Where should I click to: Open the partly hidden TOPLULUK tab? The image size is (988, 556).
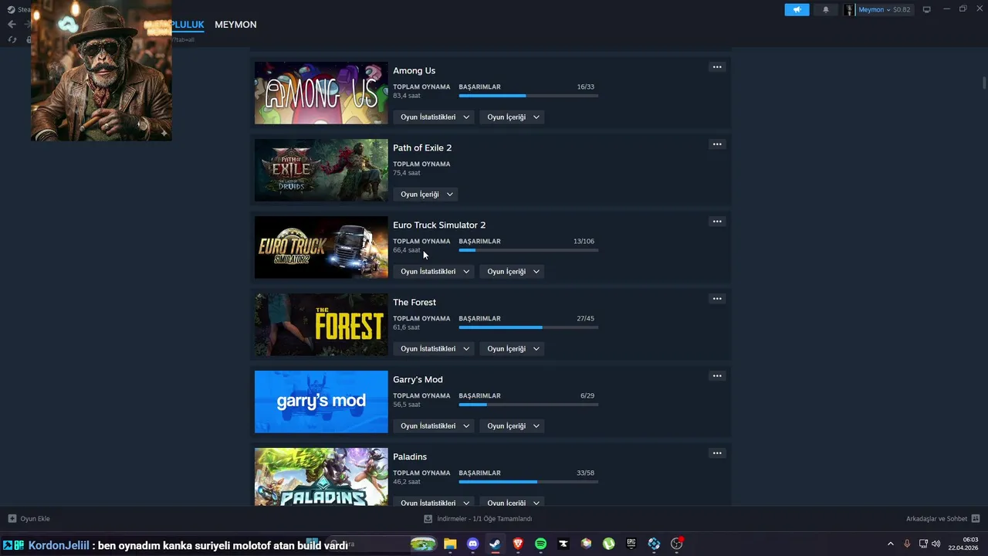tap(188, 25)
